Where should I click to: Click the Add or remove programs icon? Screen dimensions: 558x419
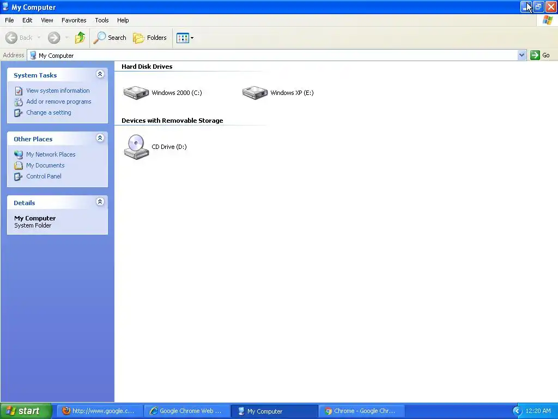click(x=19, y=102)
